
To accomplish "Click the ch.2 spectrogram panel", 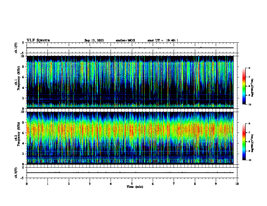I will [x=130, y=138].
